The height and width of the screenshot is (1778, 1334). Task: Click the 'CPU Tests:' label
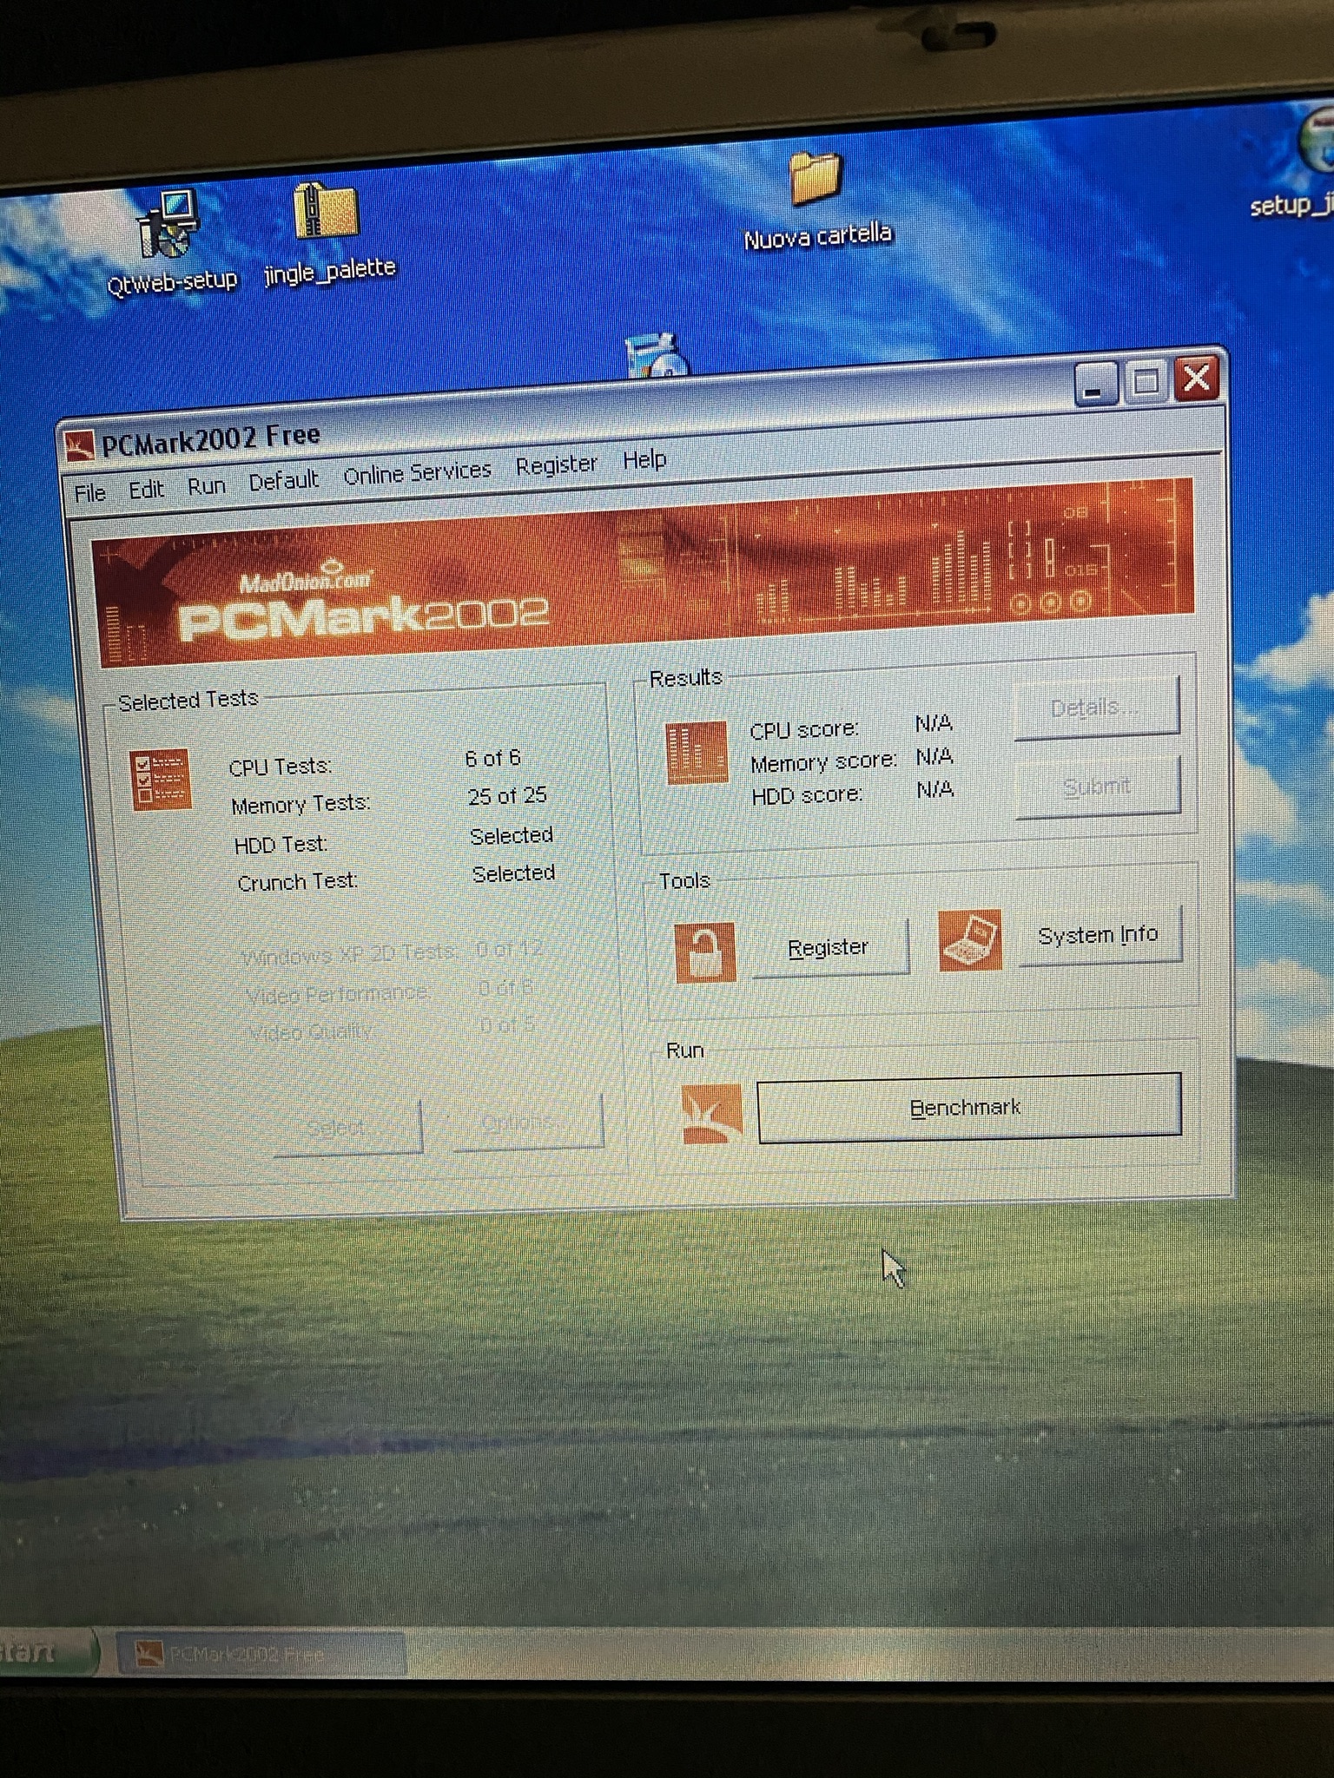pos(280,767)
